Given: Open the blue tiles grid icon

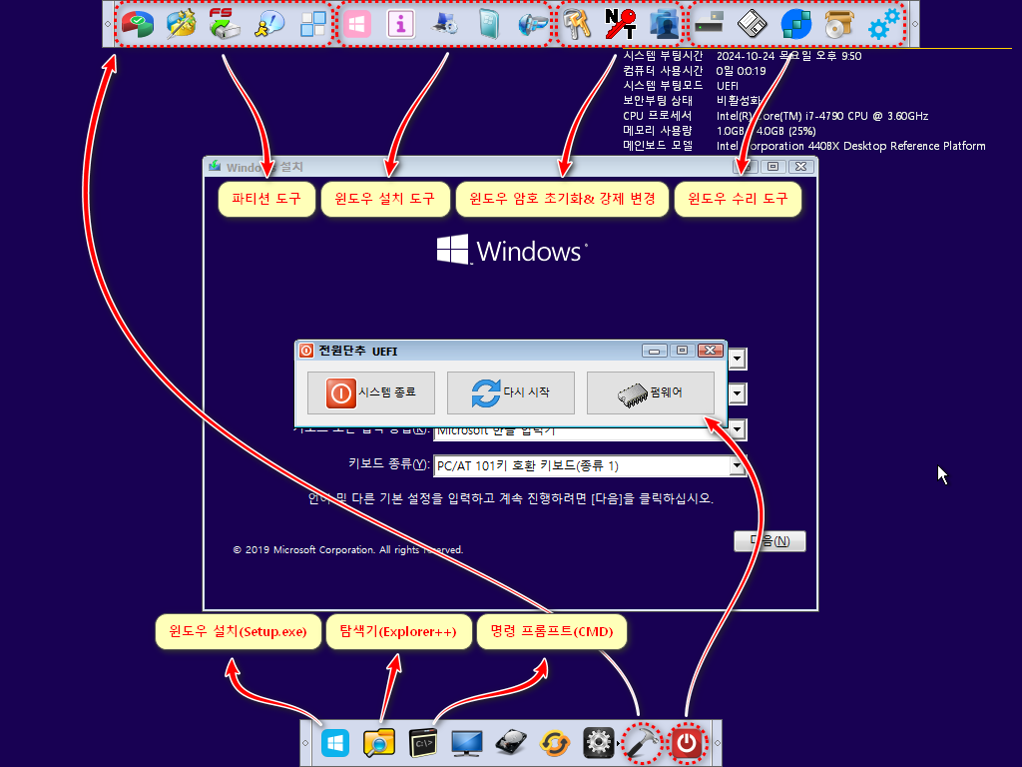Looking at the screenshot, I should point(312,24).
